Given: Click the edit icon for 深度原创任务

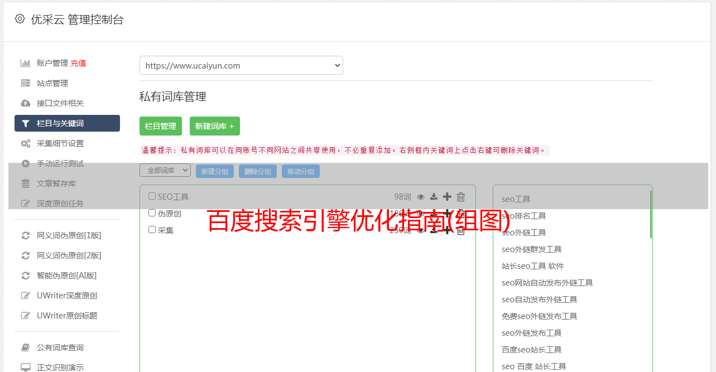Looking at the screenshot, I should [x=26, y=204].
